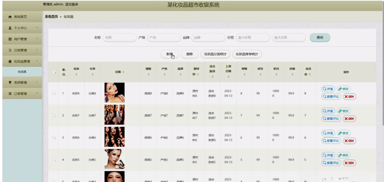Image resolution: width=384 pixels, height=182 pixels.
Task: Toggle the select-all checkbox in table header
Action: coord(54,72)
